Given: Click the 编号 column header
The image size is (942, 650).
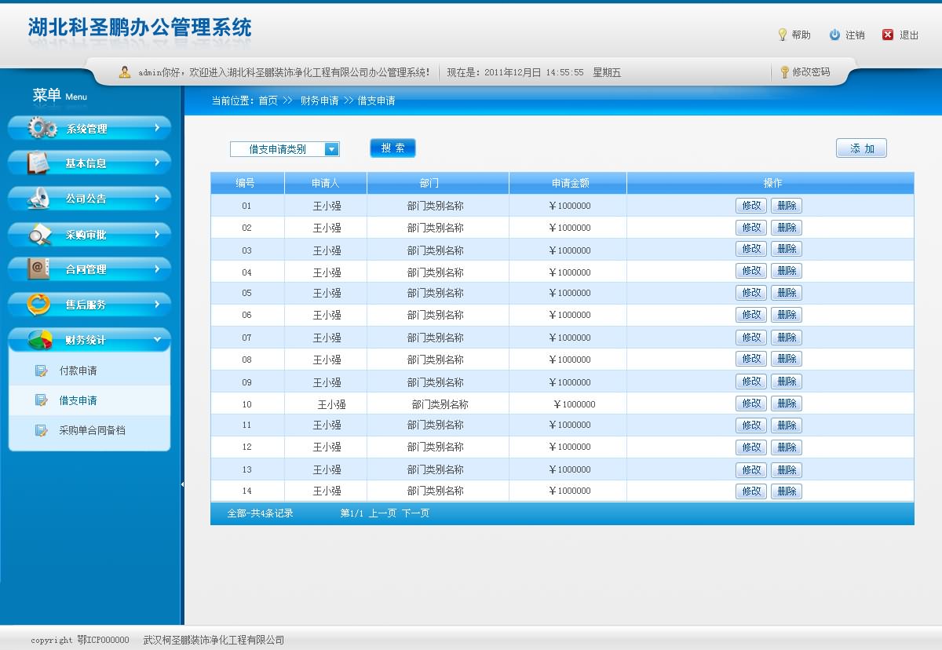Looking at the screenshot, I should pyautogui.click(x=247, y=183).
